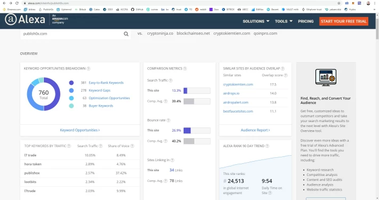Screen dimensions: 379x200
Task: Open the Catex bookmark
Action: 94,10
